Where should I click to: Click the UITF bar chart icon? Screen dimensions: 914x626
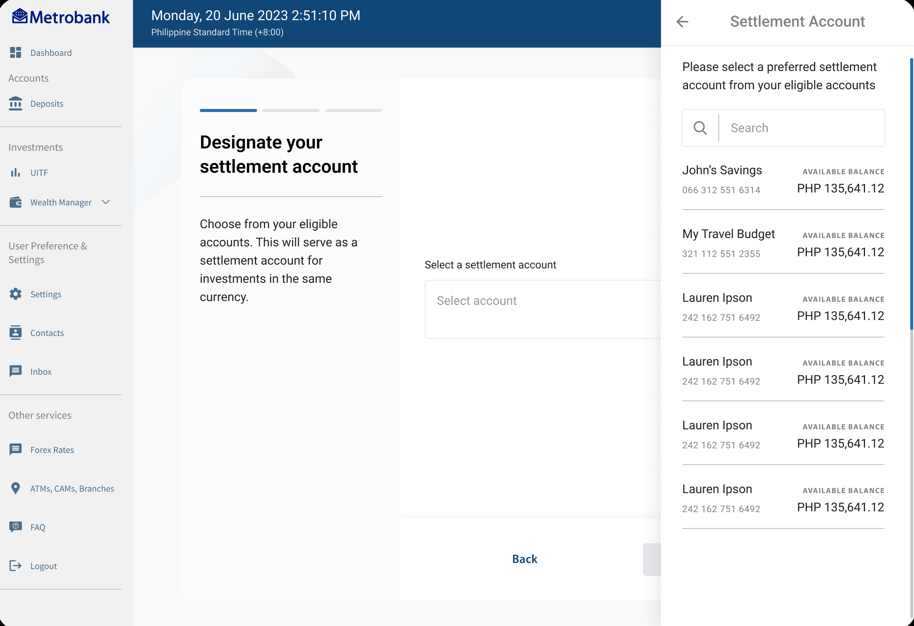(15, 172)
